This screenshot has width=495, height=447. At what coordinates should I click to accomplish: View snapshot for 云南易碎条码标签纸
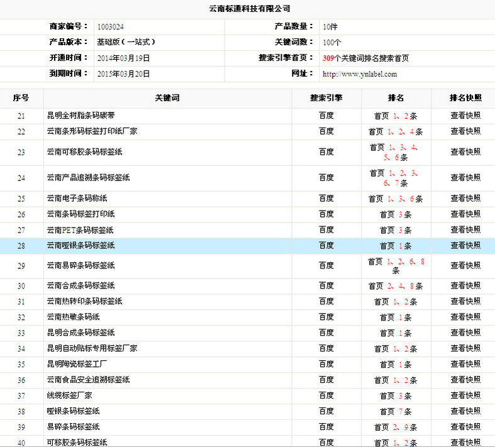tap(465, 265)
